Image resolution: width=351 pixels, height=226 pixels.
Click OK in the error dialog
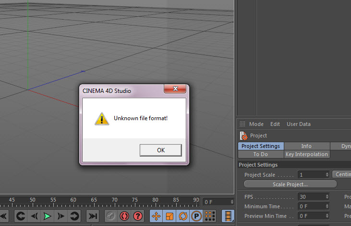(161, 150)
